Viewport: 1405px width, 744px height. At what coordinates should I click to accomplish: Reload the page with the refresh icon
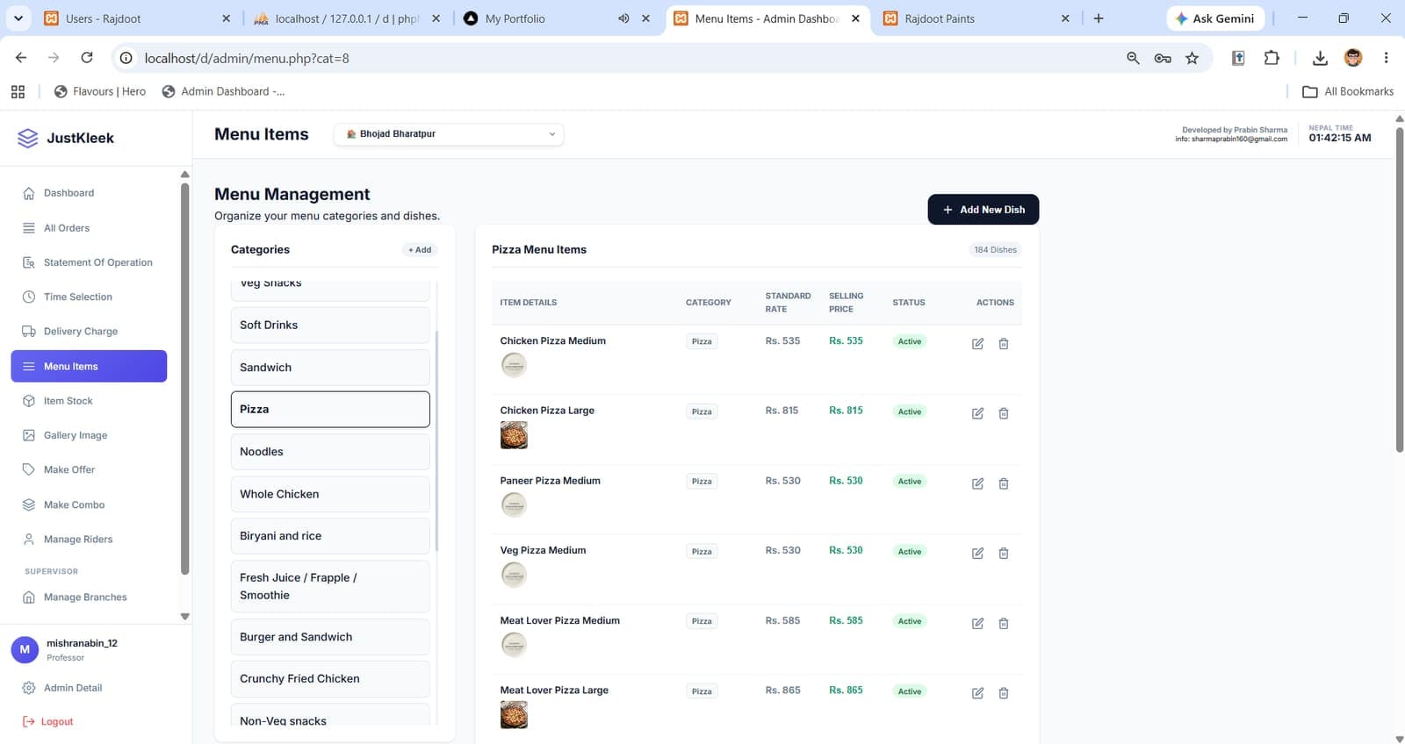pos(87,58)
